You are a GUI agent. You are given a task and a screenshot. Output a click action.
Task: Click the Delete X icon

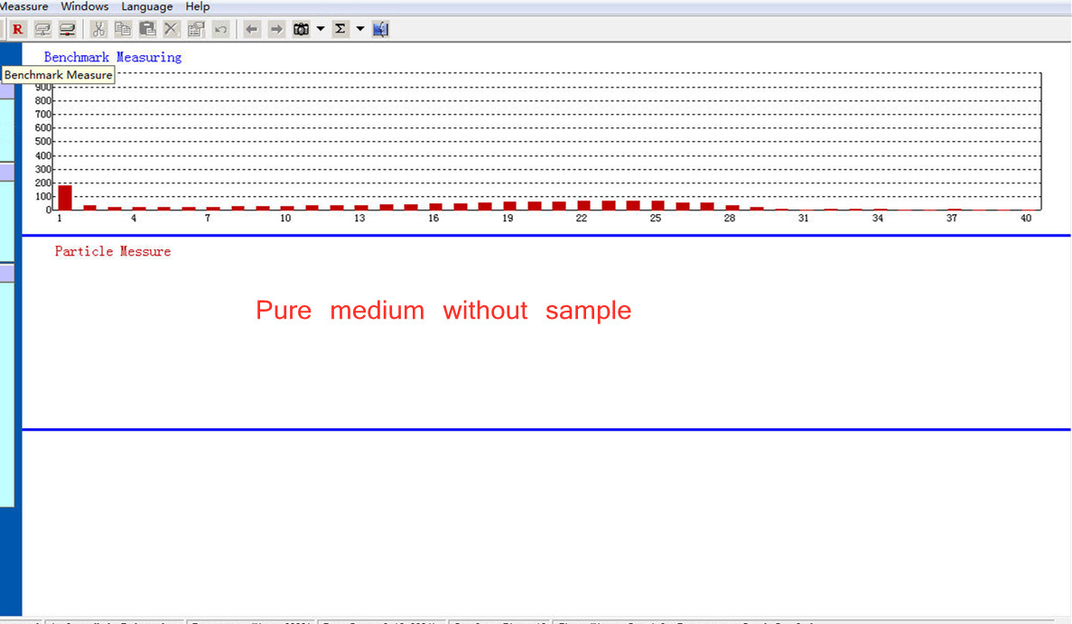[x=172, y=29]
